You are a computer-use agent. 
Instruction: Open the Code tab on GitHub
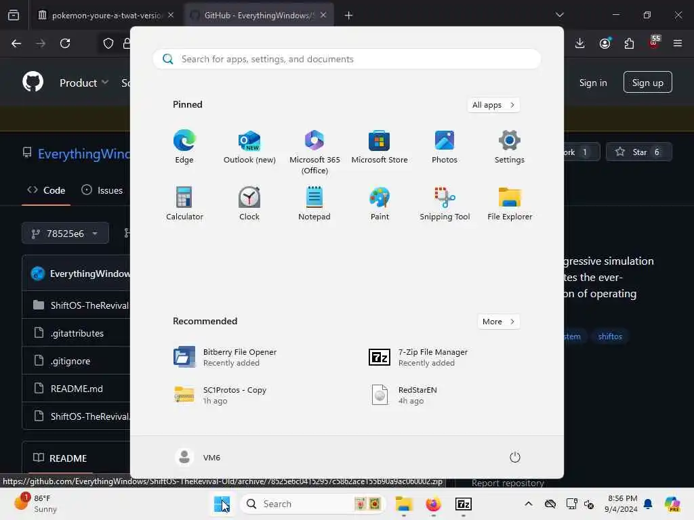click(x=46, y=190)
